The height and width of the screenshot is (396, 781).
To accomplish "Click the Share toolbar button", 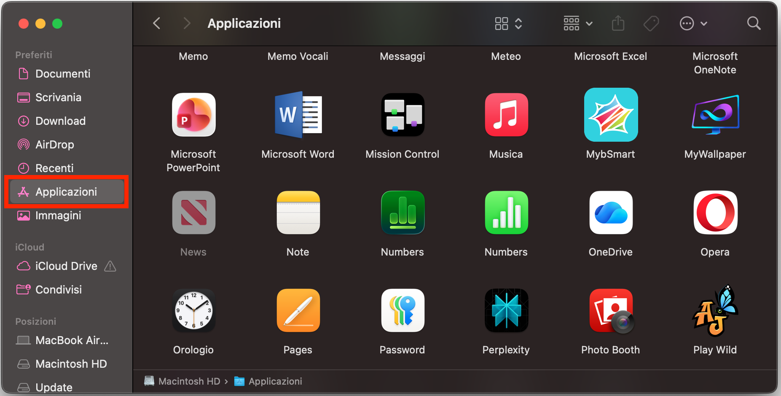I will 618,23.
